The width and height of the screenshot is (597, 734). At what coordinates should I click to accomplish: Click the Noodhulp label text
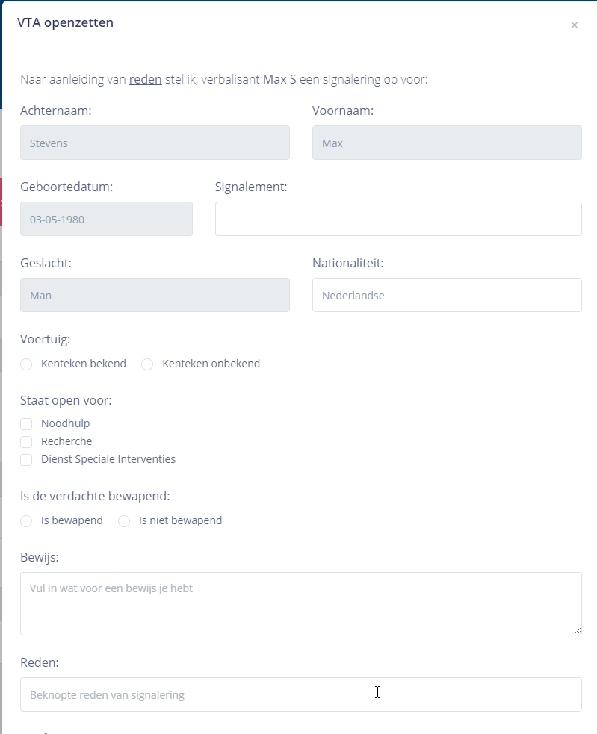point(65,424)
